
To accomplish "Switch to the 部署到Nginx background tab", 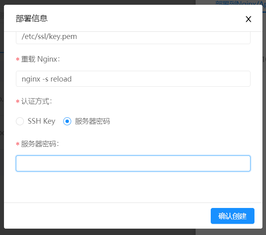I will coord(239,3).
